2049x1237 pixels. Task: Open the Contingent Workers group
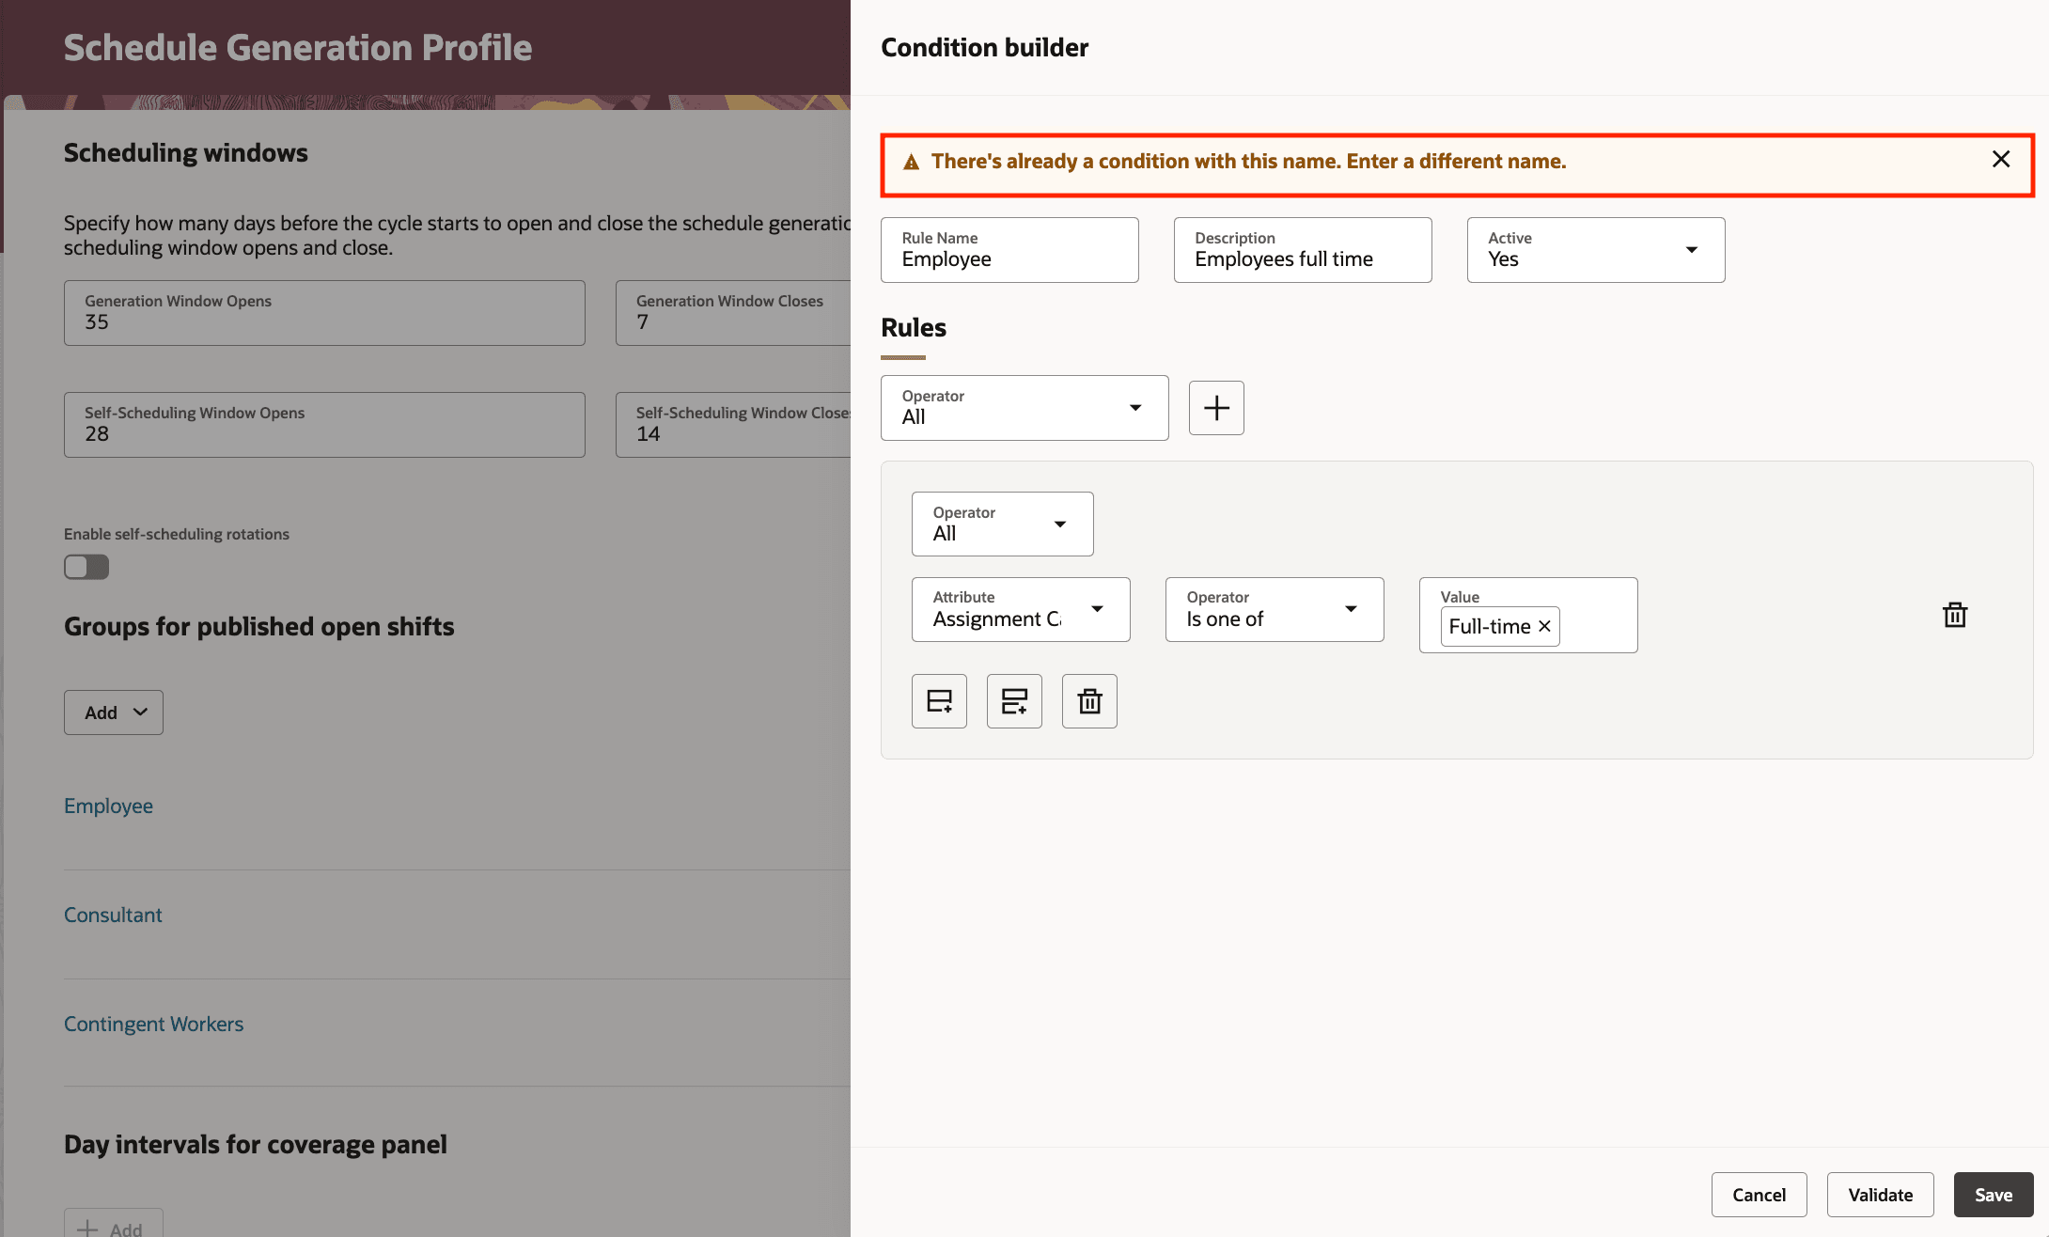(153, 1024)
